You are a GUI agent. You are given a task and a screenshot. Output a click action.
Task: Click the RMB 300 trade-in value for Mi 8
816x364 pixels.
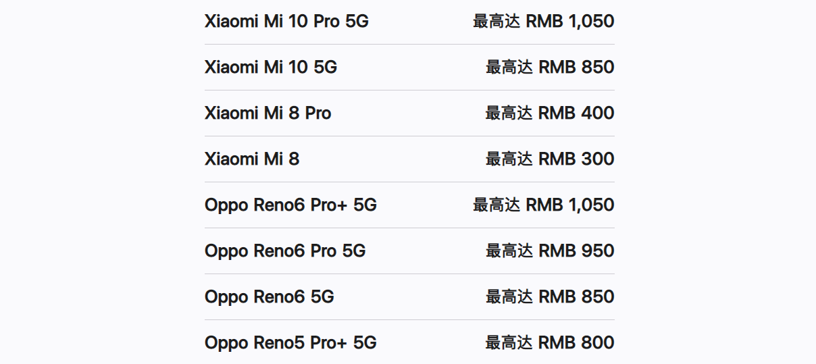[x=576, y=159]
